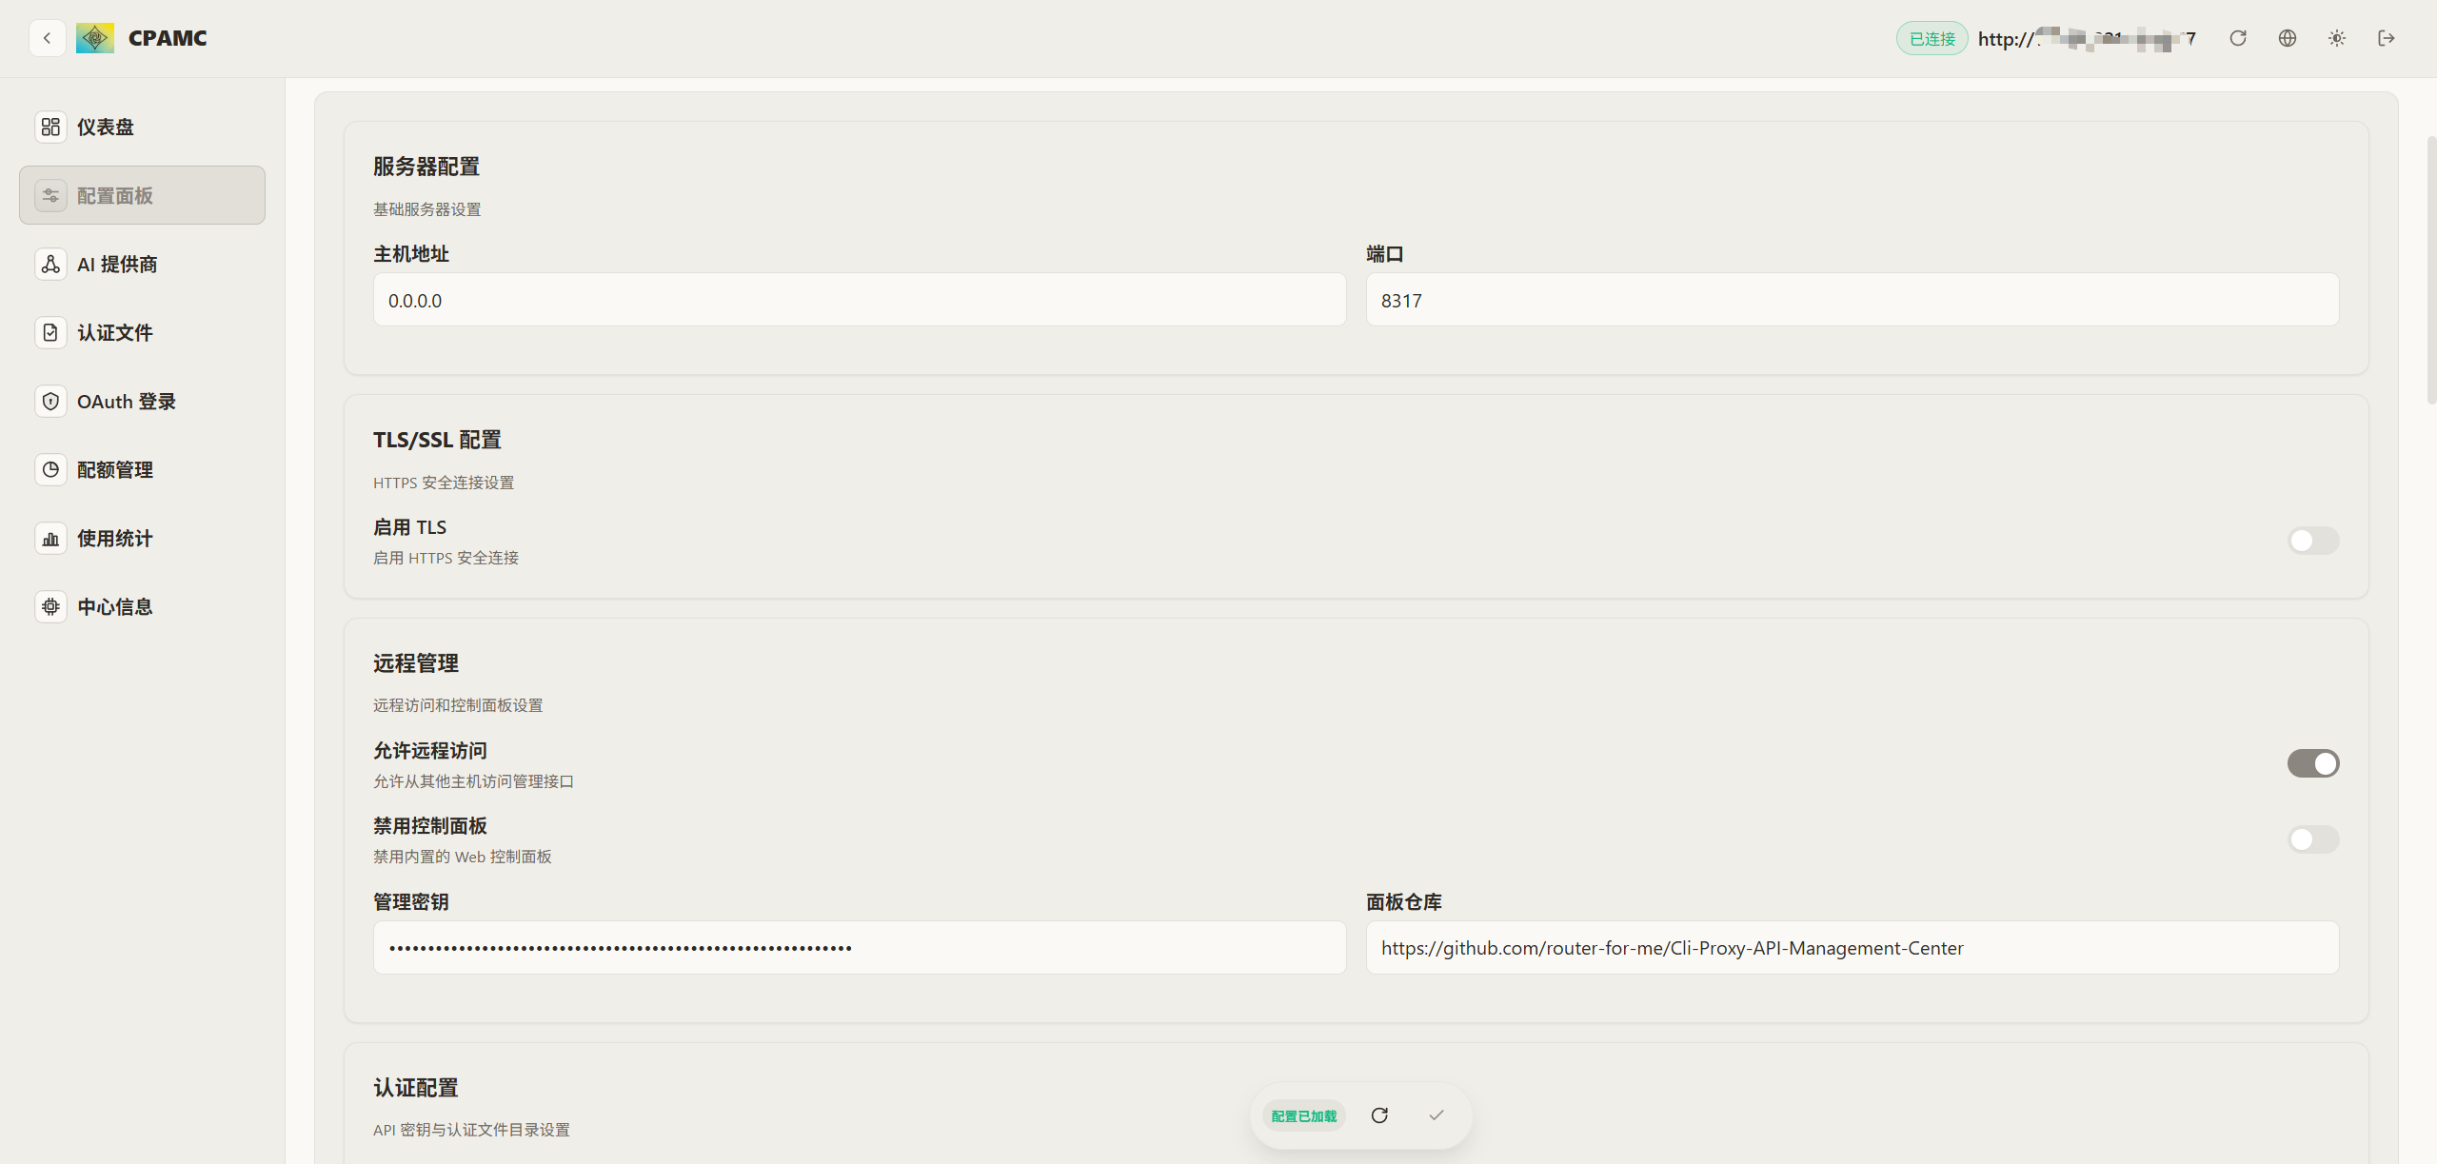Toggle the theme sun icon
2437x1164 pixels.
pos(2337,38)
